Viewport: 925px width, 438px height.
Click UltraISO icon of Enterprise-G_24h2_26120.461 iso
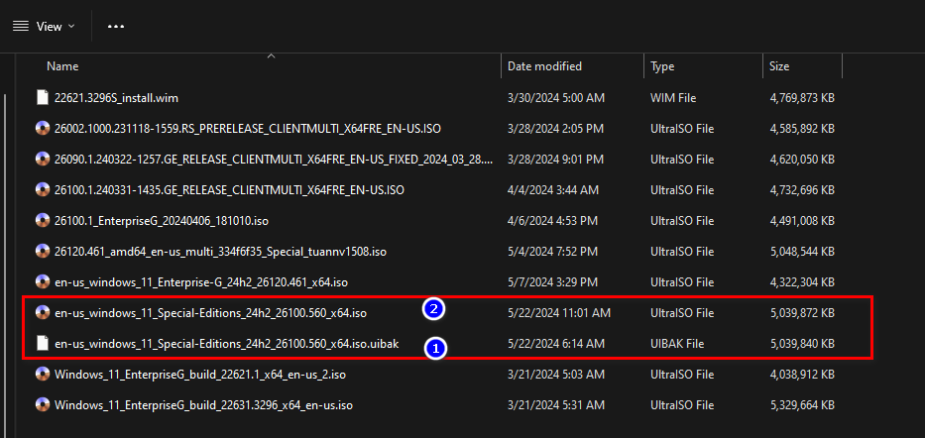pos(42,281)
